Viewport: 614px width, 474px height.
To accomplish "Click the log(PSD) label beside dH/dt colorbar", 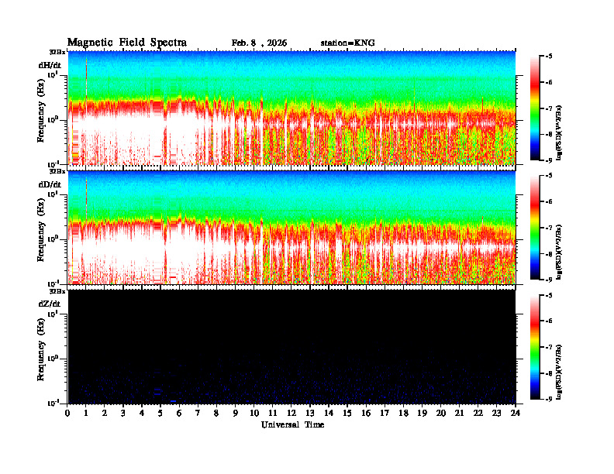I will click(x=560, y=132).
